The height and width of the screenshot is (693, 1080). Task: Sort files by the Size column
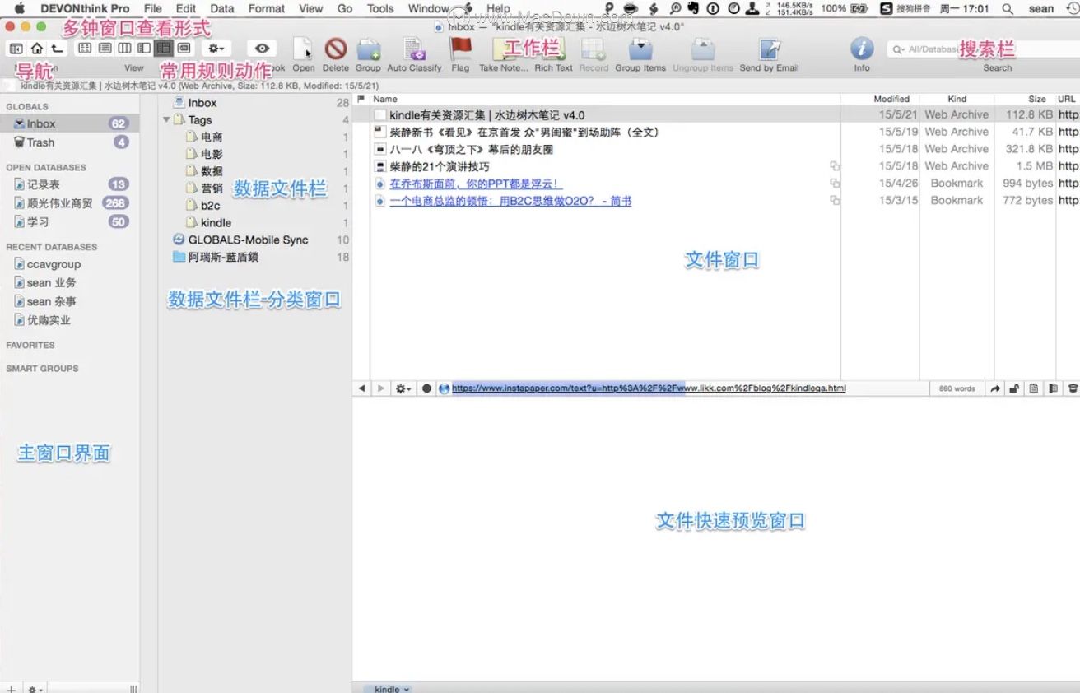click(1037, 99)
